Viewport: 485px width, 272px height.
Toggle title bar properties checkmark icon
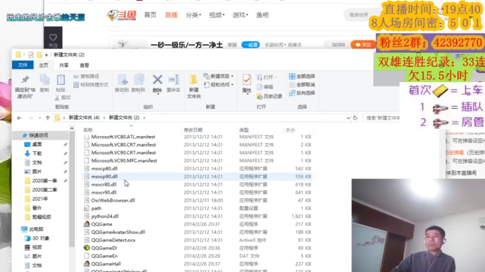point(31,55)
